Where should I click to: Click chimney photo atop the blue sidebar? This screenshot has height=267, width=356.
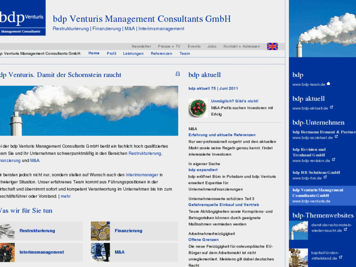(322, 28)
